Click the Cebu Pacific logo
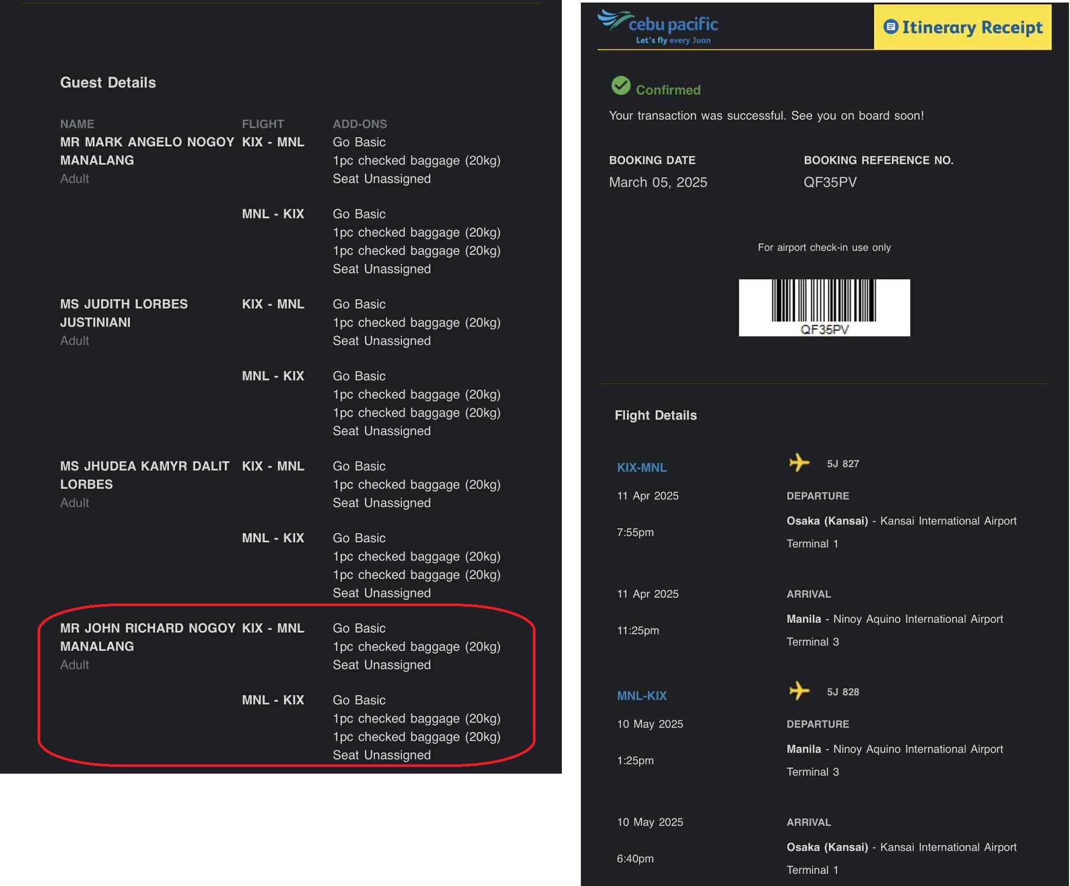 (x=657, y=27)
